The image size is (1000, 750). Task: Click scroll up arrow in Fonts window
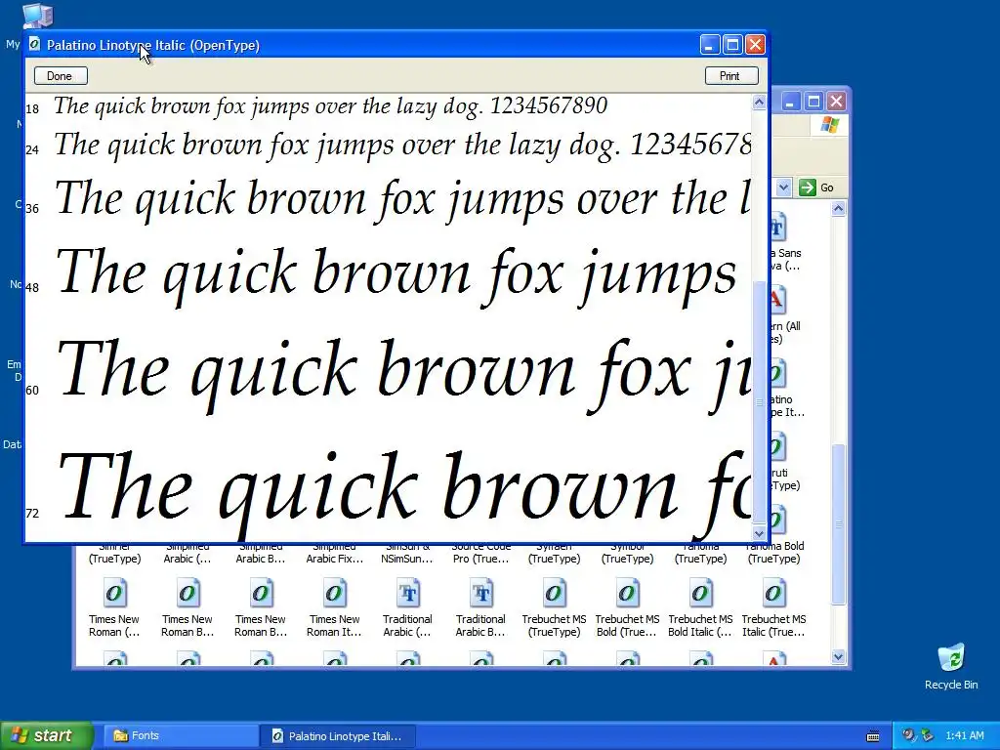point(839,209)
